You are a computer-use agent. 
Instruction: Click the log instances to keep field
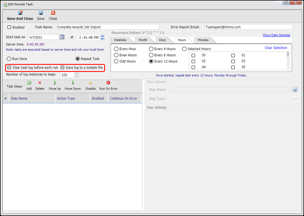point(67,75)
